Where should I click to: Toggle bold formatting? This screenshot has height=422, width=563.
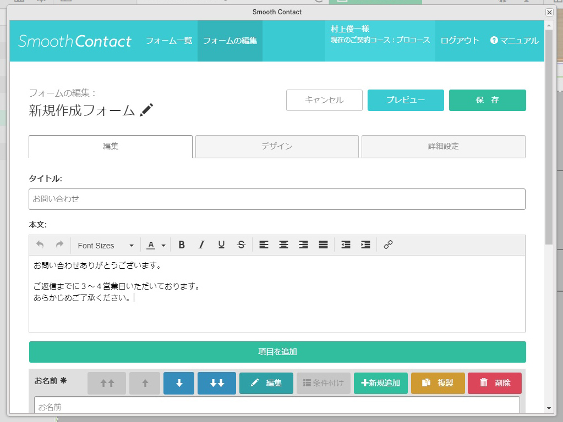point(182,245)
